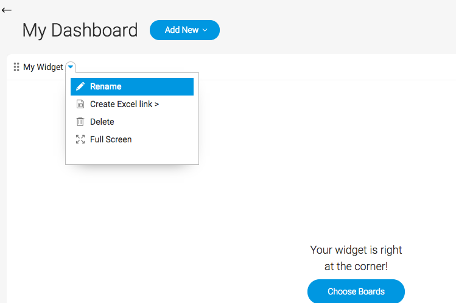Click the "at the corner!" text line
456x303 pixels.
coord(356,266)
